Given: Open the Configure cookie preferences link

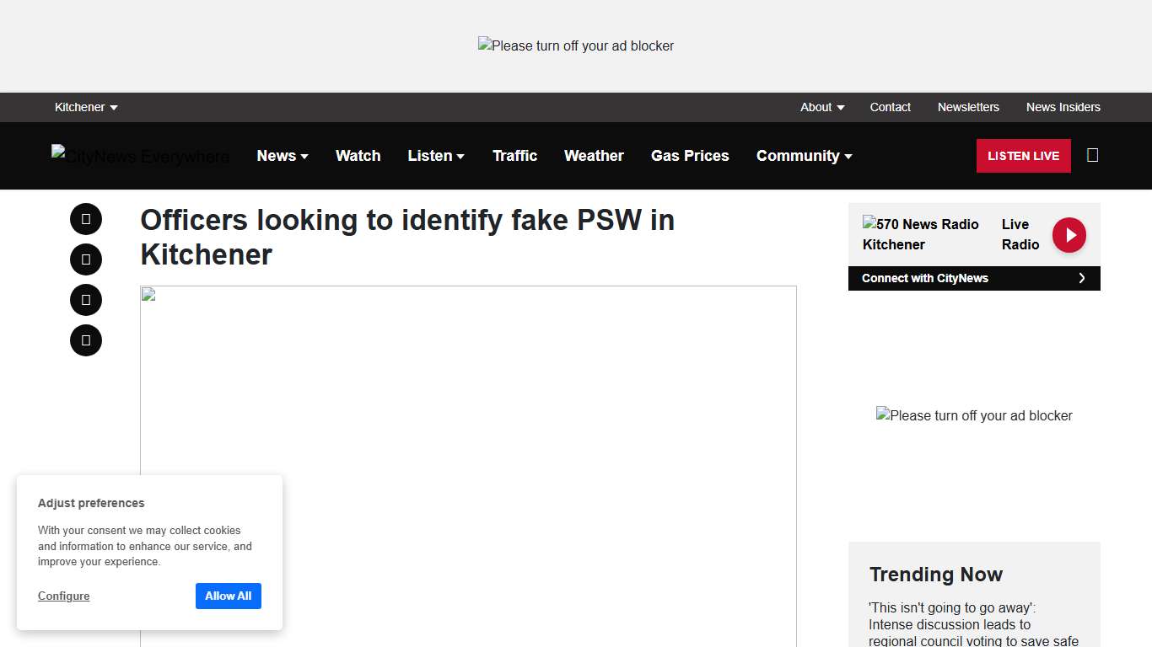Looking at the screenshot, I should coord(63,596).
